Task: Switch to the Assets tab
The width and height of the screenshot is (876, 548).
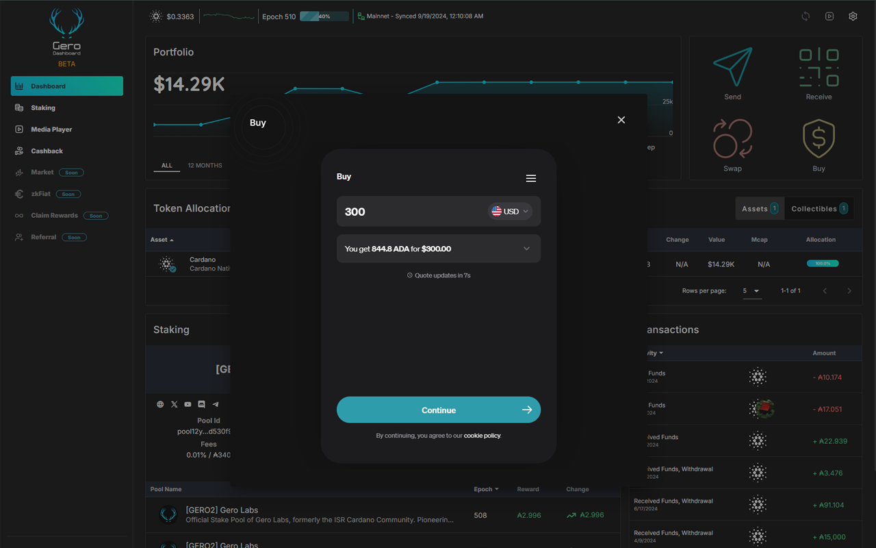Action: click(760, 208)
